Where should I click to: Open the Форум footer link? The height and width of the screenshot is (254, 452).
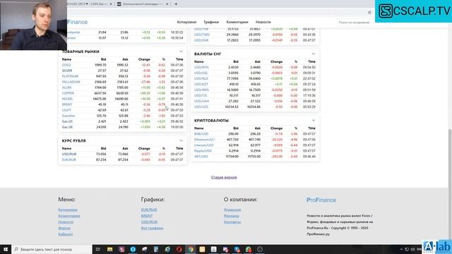[x=64, y=228]
